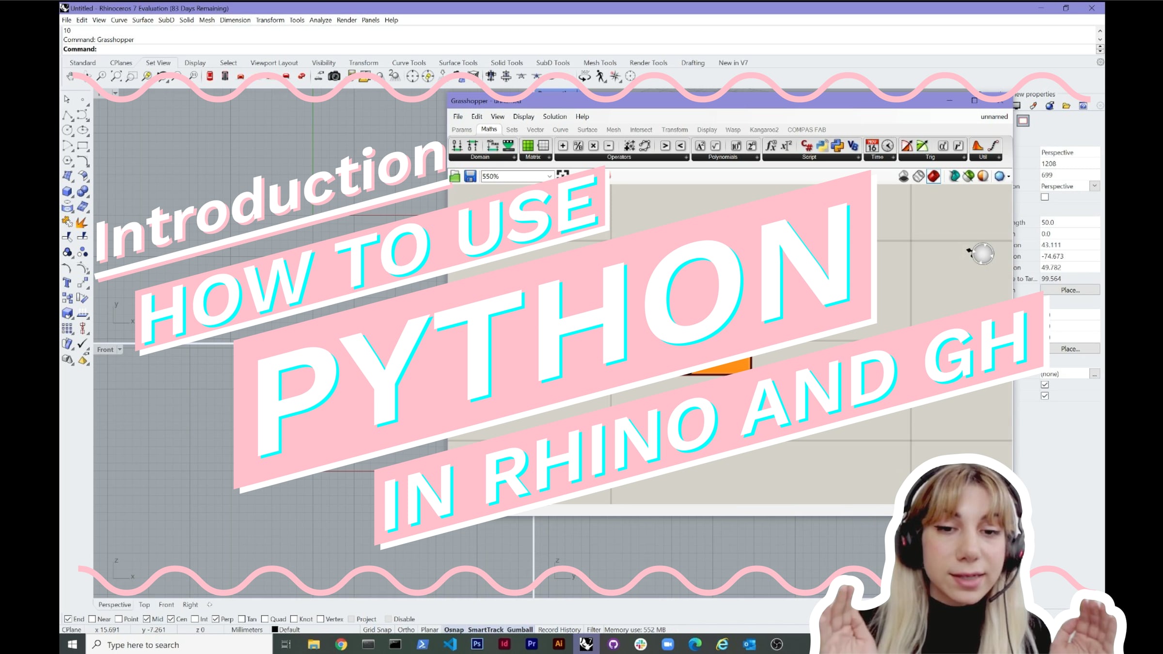
Task: Choose the Circle tool in Rhino sidebar
Action: [67, 130]
